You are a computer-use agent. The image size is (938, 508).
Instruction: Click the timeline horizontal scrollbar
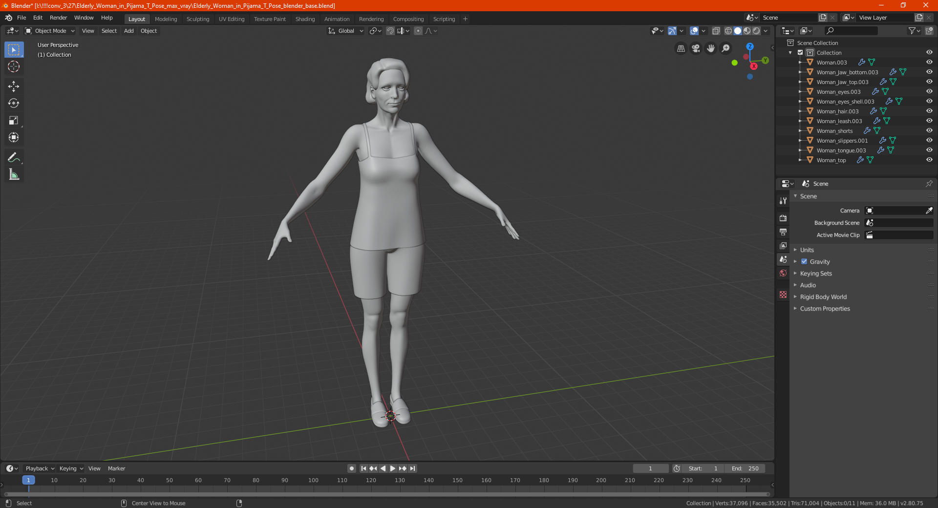[387, 494]
